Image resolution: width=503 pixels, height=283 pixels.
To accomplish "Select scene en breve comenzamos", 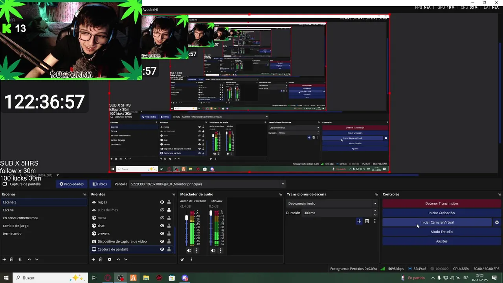I will tap(44, 218).
